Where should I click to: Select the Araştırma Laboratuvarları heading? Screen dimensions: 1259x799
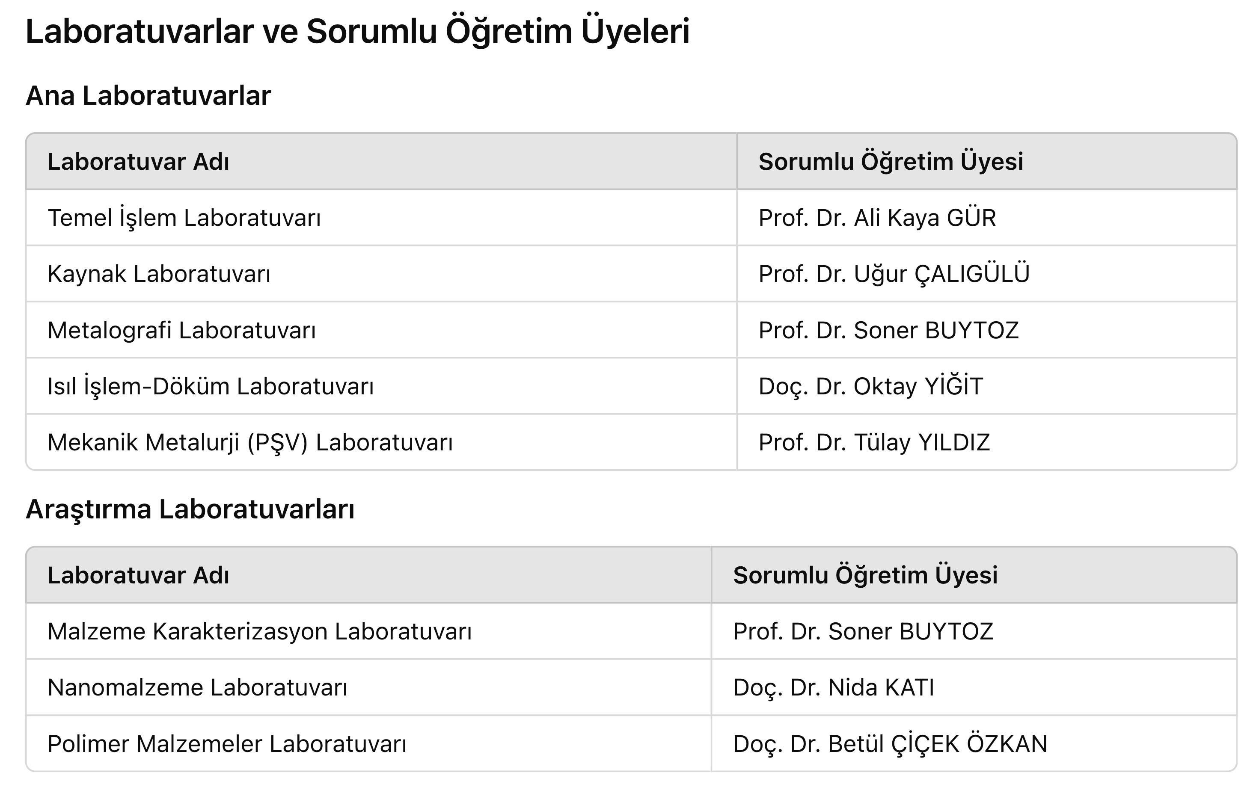point(190,509)
